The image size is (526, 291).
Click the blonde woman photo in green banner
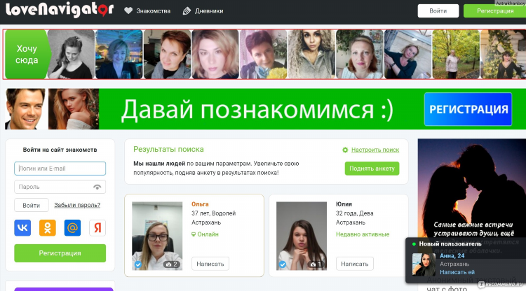tap(74, 109)
